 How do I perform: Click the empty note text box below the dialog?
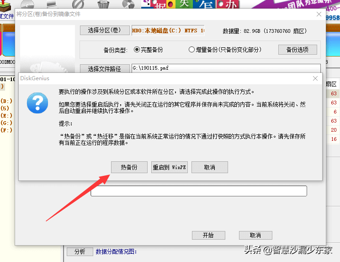coord(199,191)
